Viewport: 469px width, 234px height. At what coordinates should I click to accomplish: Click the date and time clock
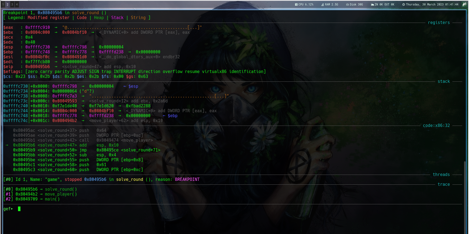(430, 4)
